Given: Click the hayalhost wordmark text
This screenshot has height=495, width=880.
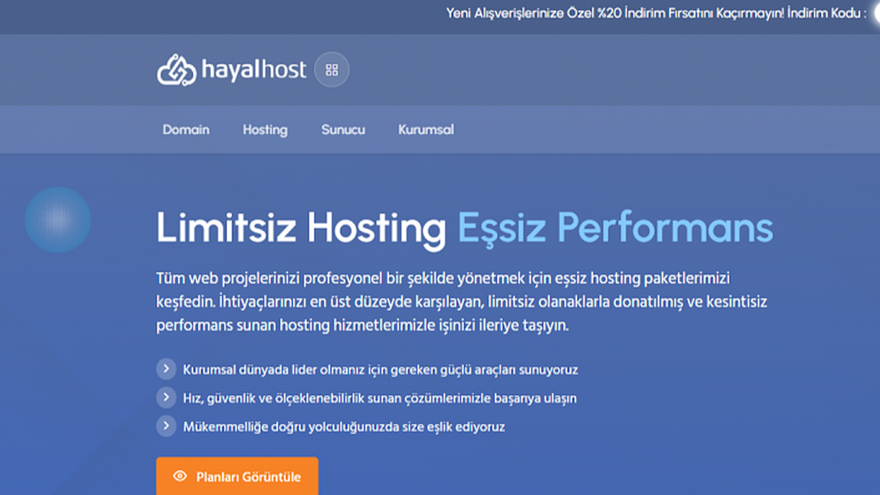Looking at the screenshot, I should (254, 70).
